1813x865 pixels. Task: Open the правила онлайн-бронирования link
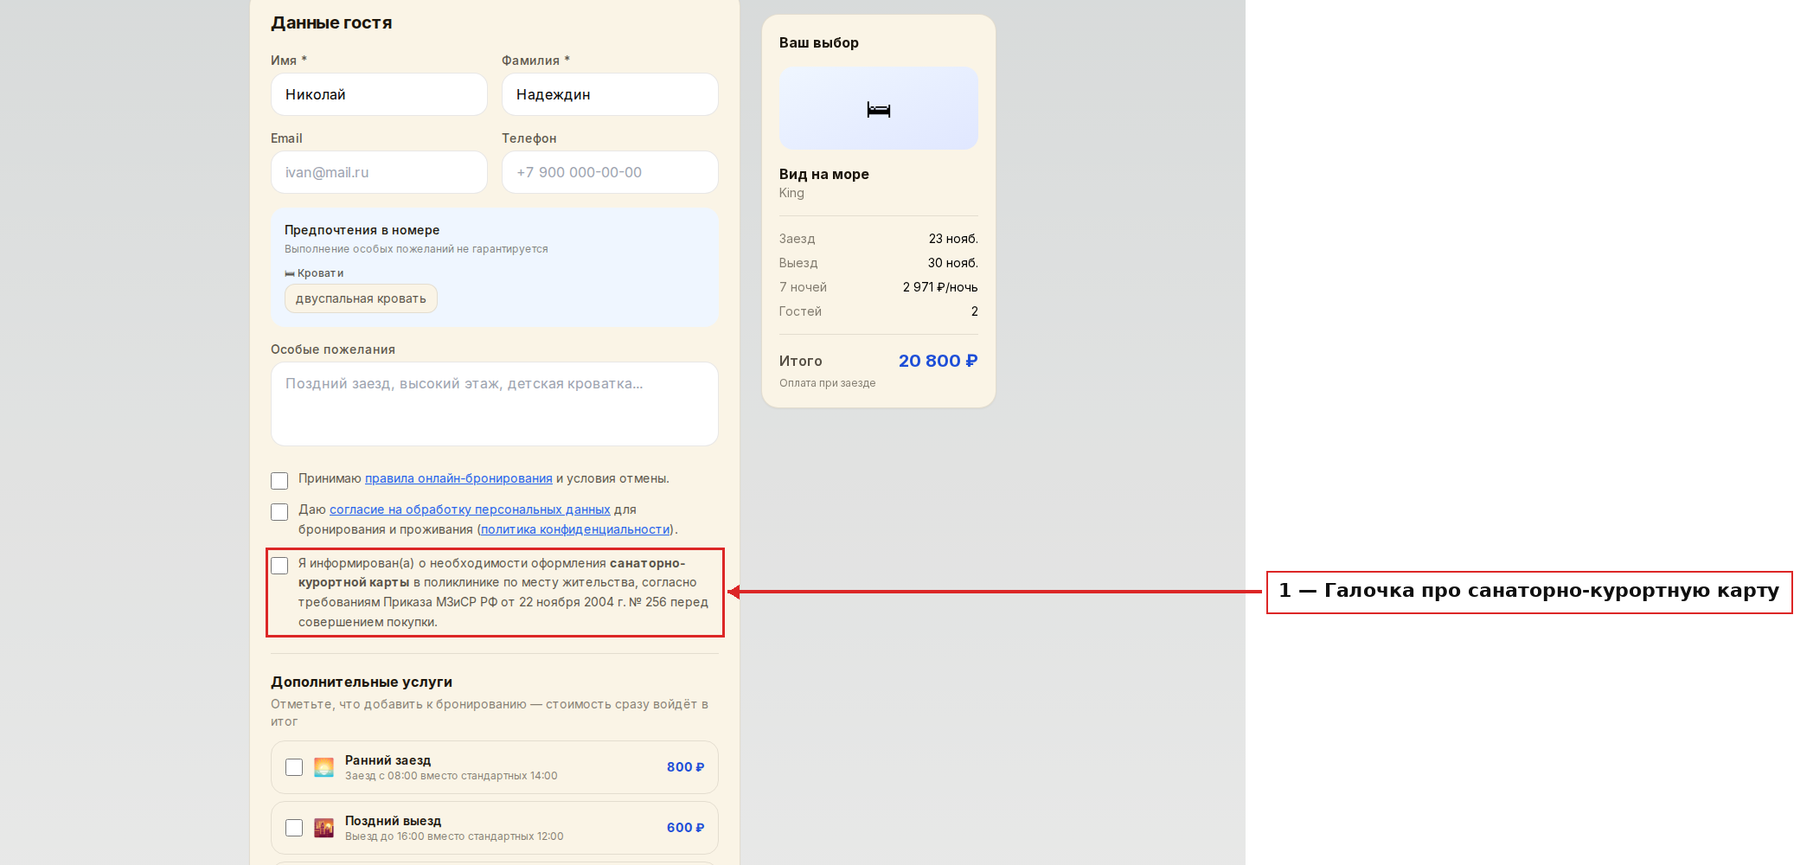click(458, 478)
